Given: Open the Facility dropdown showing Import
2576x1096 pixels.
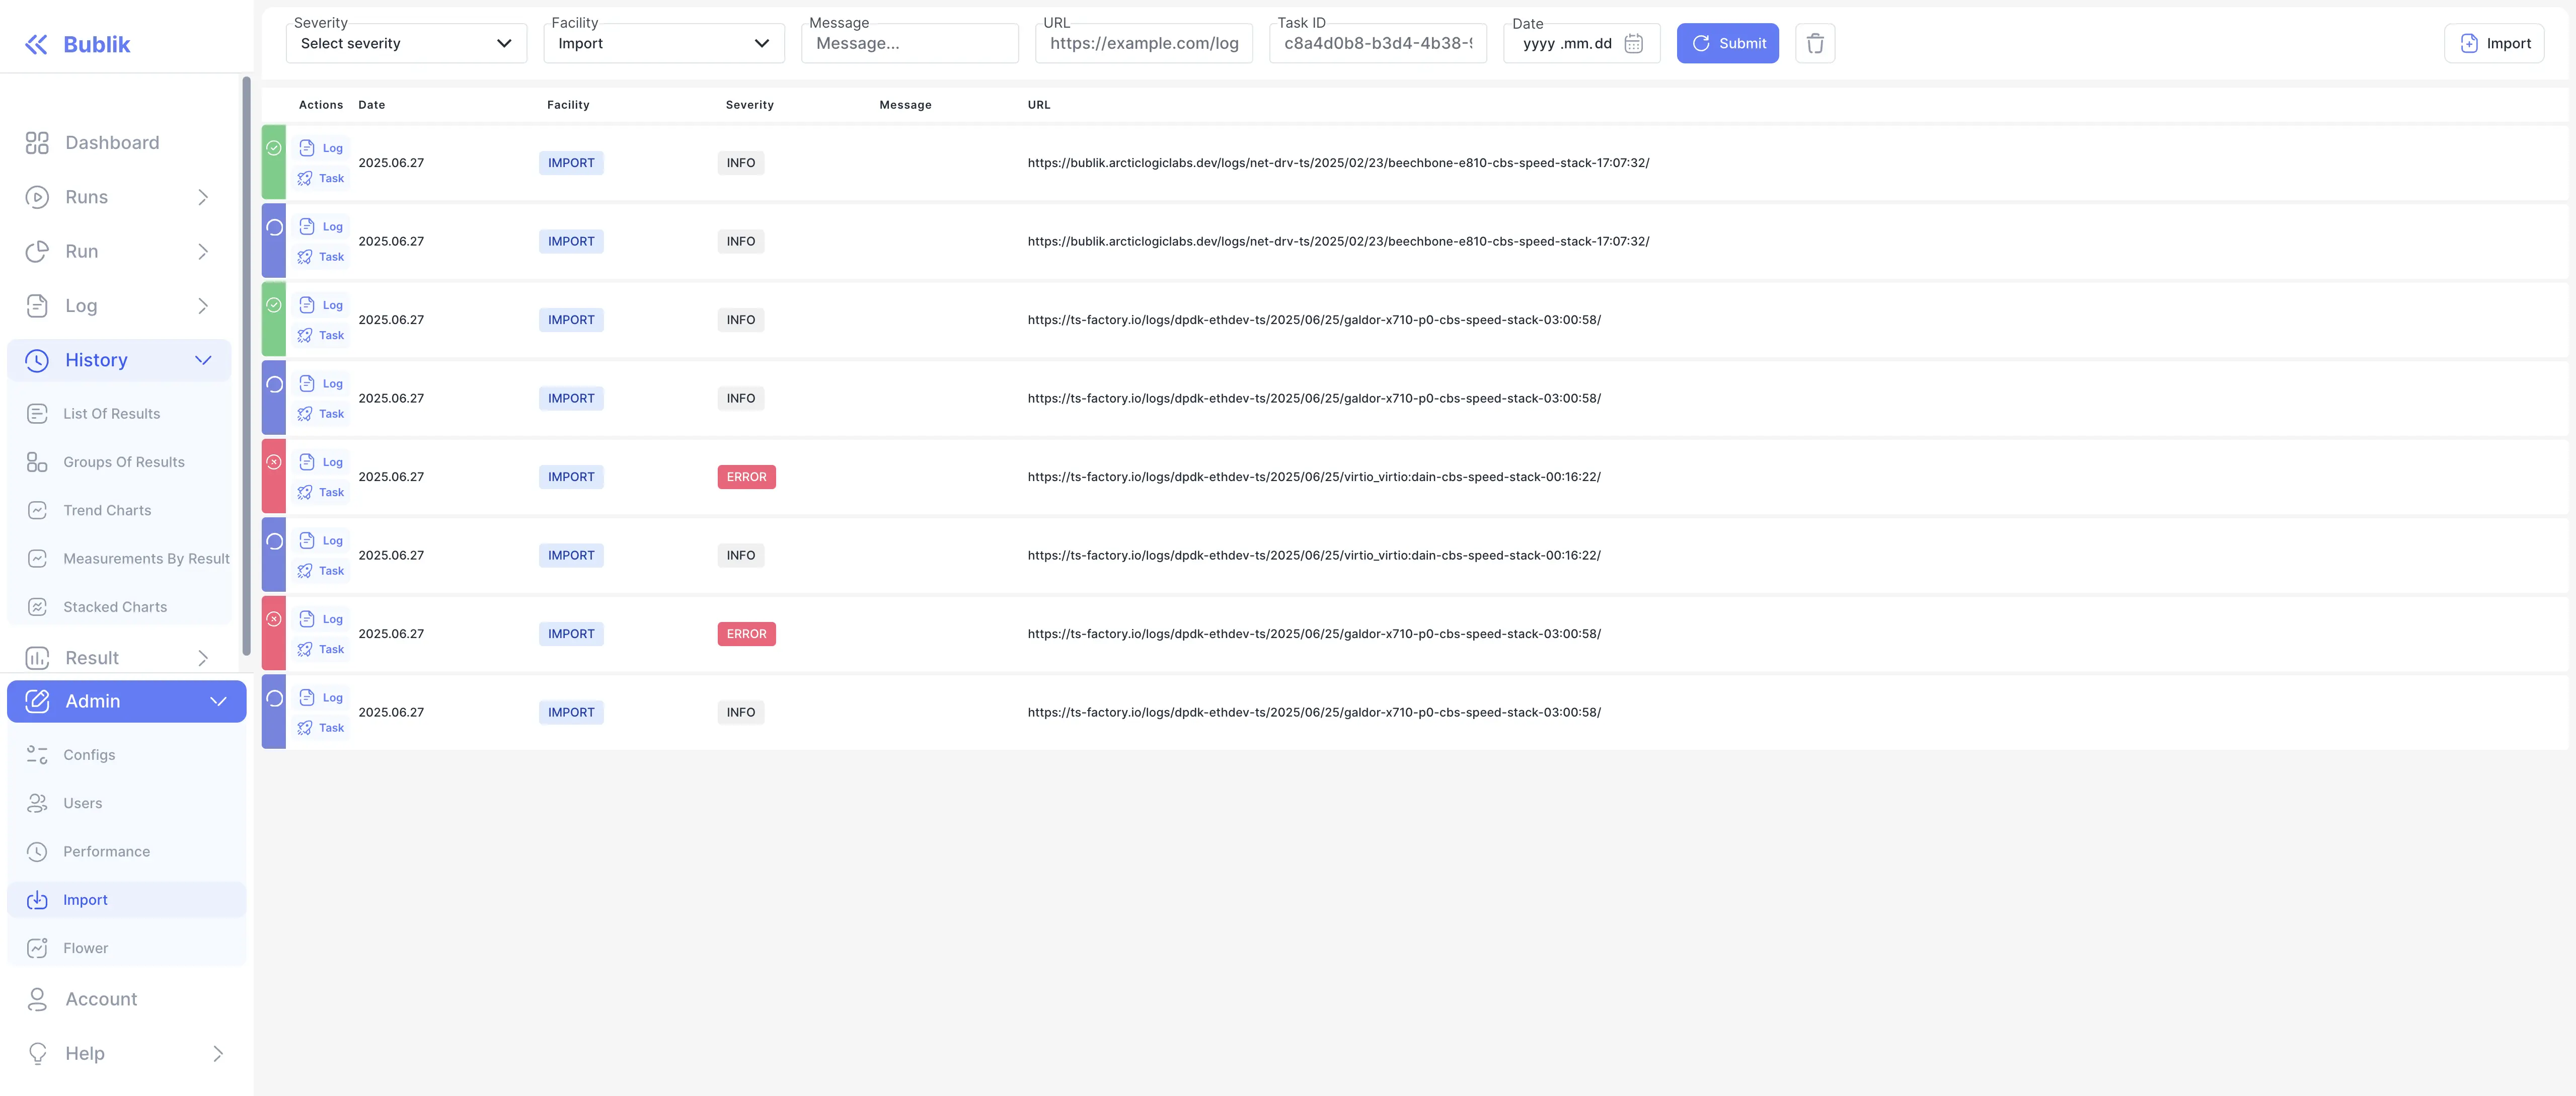Looking at the screenshot, I should 663,44.
